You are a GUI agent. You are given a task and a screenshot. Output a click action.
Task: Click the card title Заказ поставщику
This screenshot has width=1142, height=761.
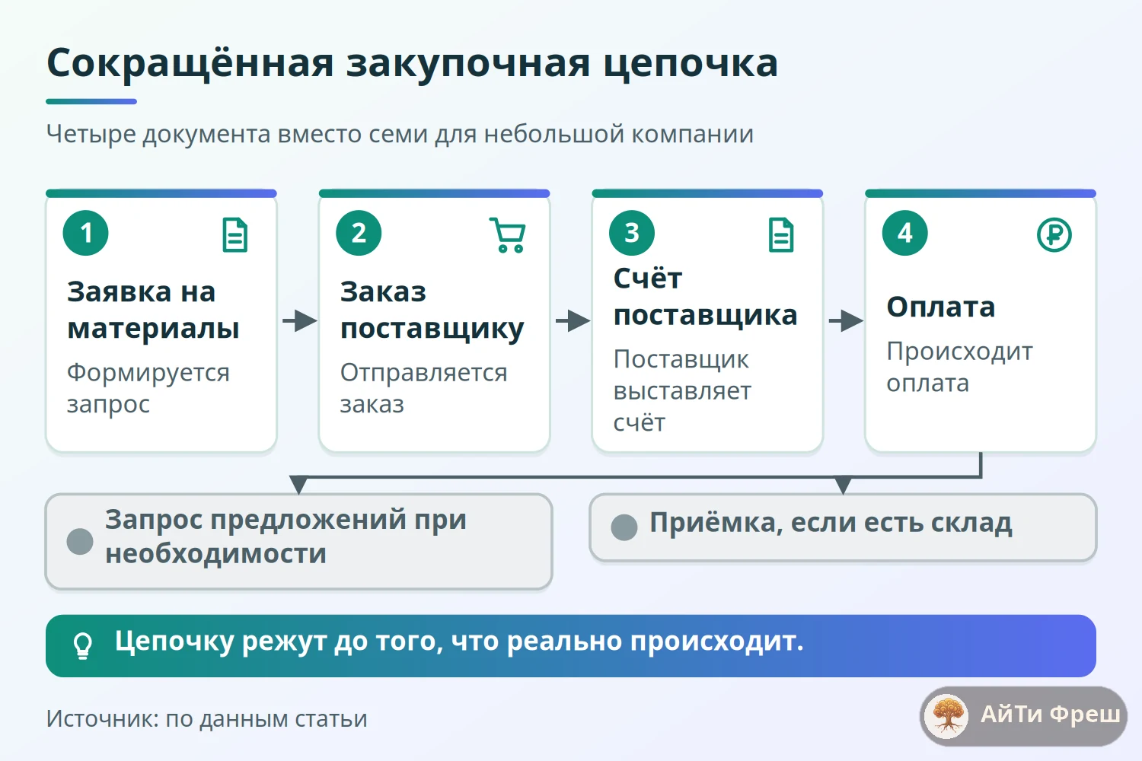point(432,310)
